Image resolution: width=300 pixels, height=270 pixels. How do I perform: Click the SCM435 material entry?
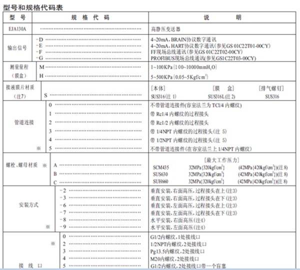pyautogui.click(x=161, y=167)
